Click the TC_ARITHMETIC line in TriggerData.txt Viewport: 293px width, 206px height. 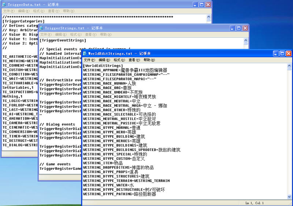coord(20,57)
